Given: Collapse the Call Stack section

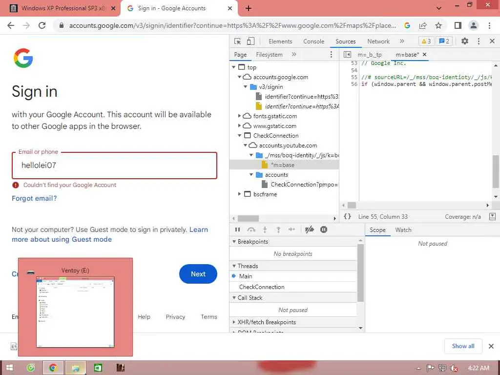Looking at the screenshot, I should tap(234, 297).
